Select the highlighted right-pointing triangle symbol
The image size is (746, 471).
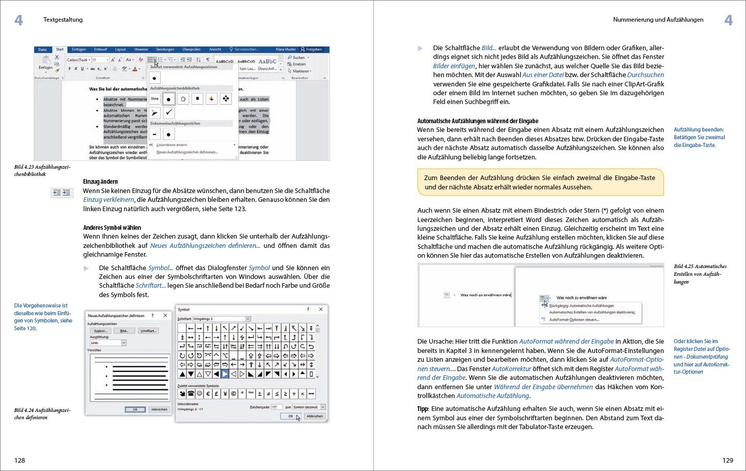[225, 374]
